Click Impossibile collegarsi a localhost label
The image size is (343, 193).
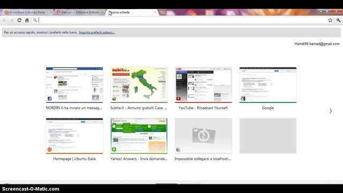coord(203,159)
